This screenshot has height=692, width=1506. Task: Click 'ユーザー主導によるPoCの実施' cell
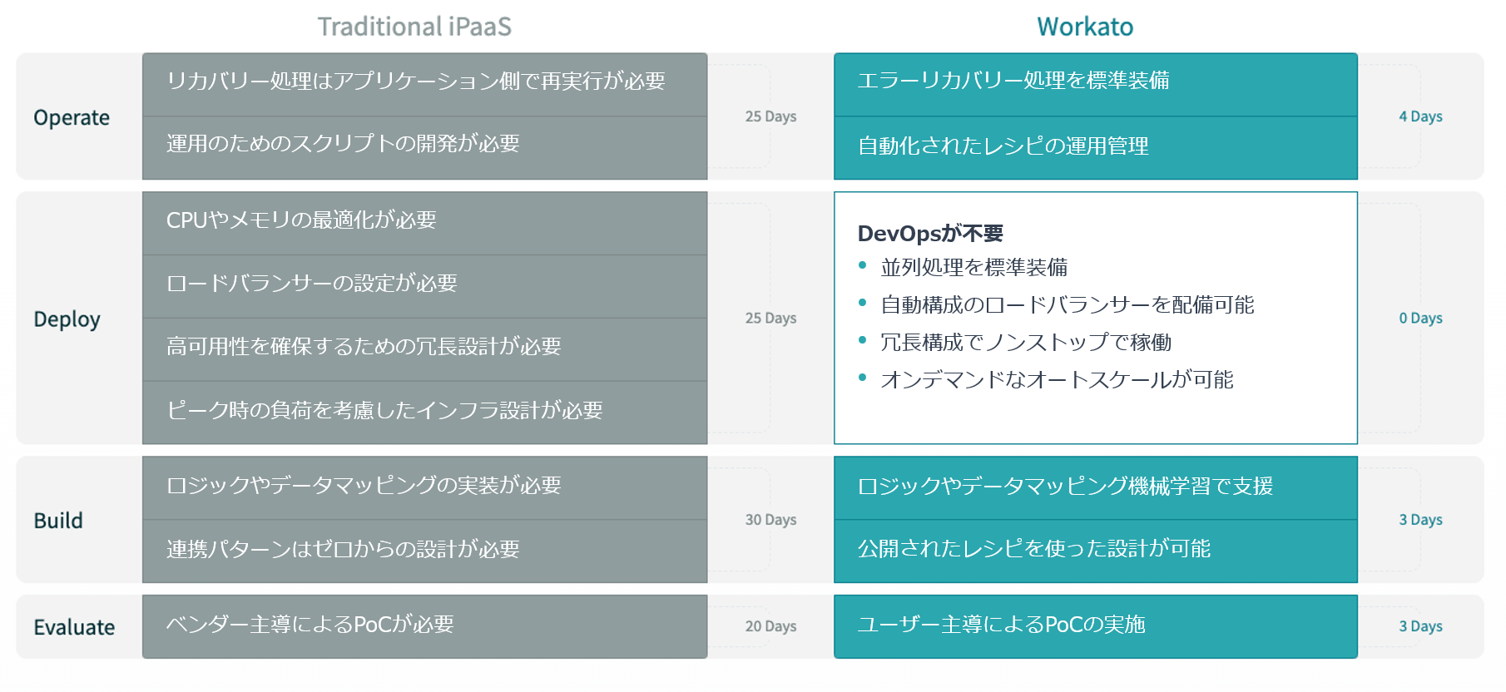pyautogui.click(x=1096, y=626)
